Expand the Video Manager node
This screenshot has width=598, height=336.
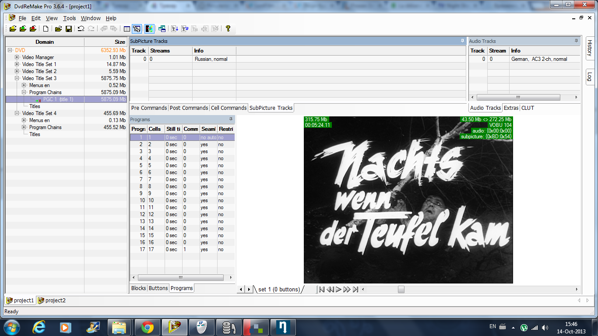pos(17,57)
